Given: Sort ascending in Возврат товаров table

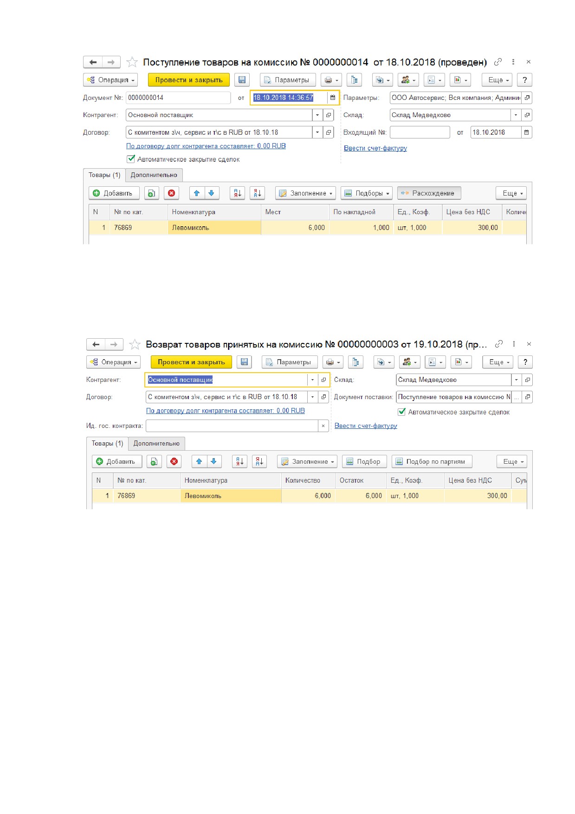Looking at the screenshot, I should tap(239, 461).
